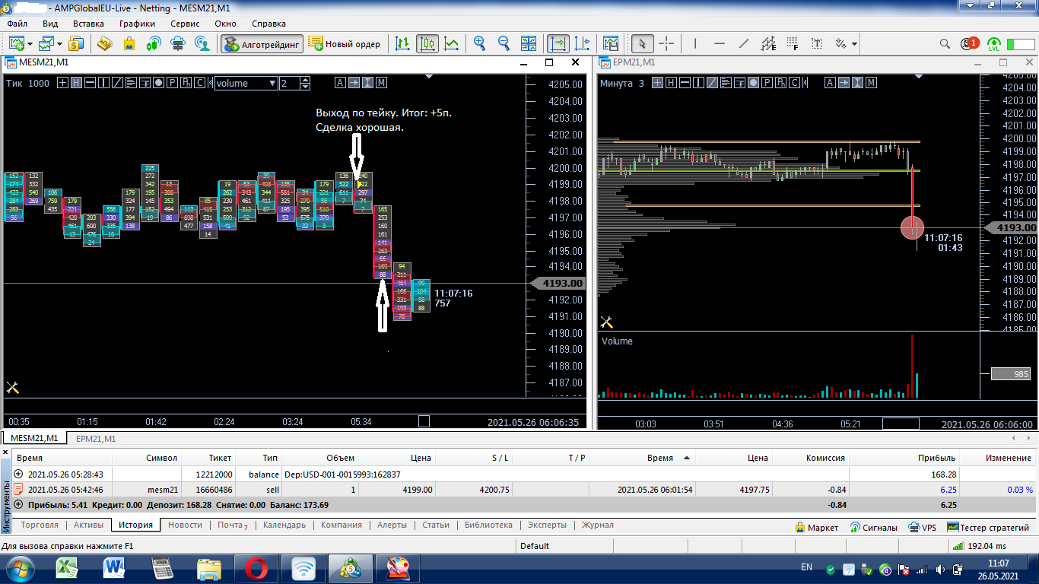Select the text label tool
This screenshot has height=584, width=1039.
pyautogui.click(x=817, y=43)
